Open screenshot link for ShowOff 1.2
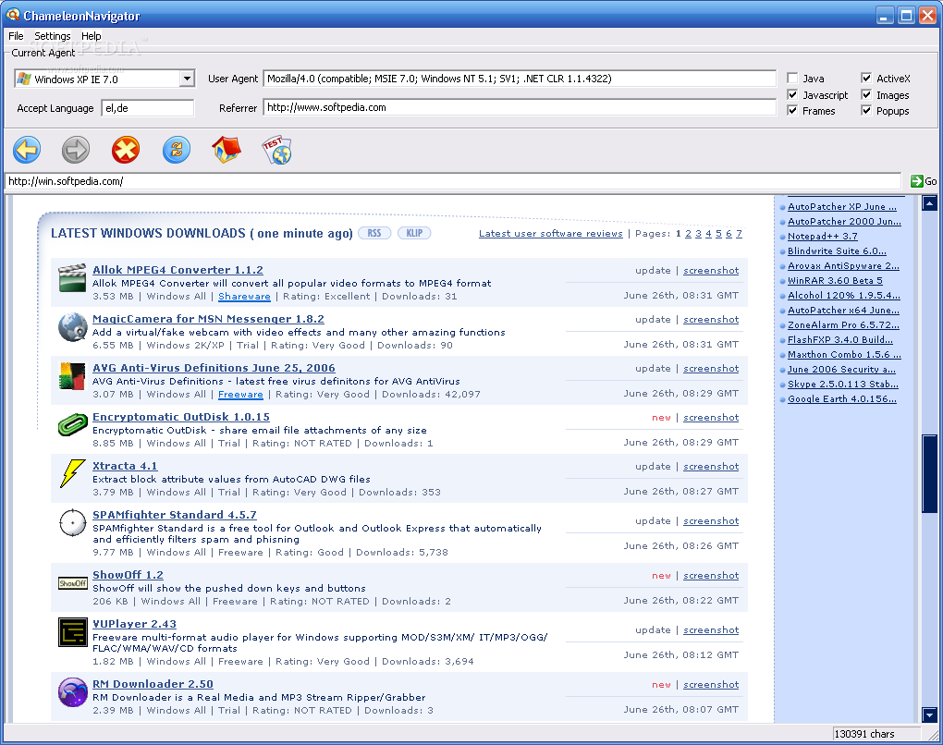 [711, 576]
